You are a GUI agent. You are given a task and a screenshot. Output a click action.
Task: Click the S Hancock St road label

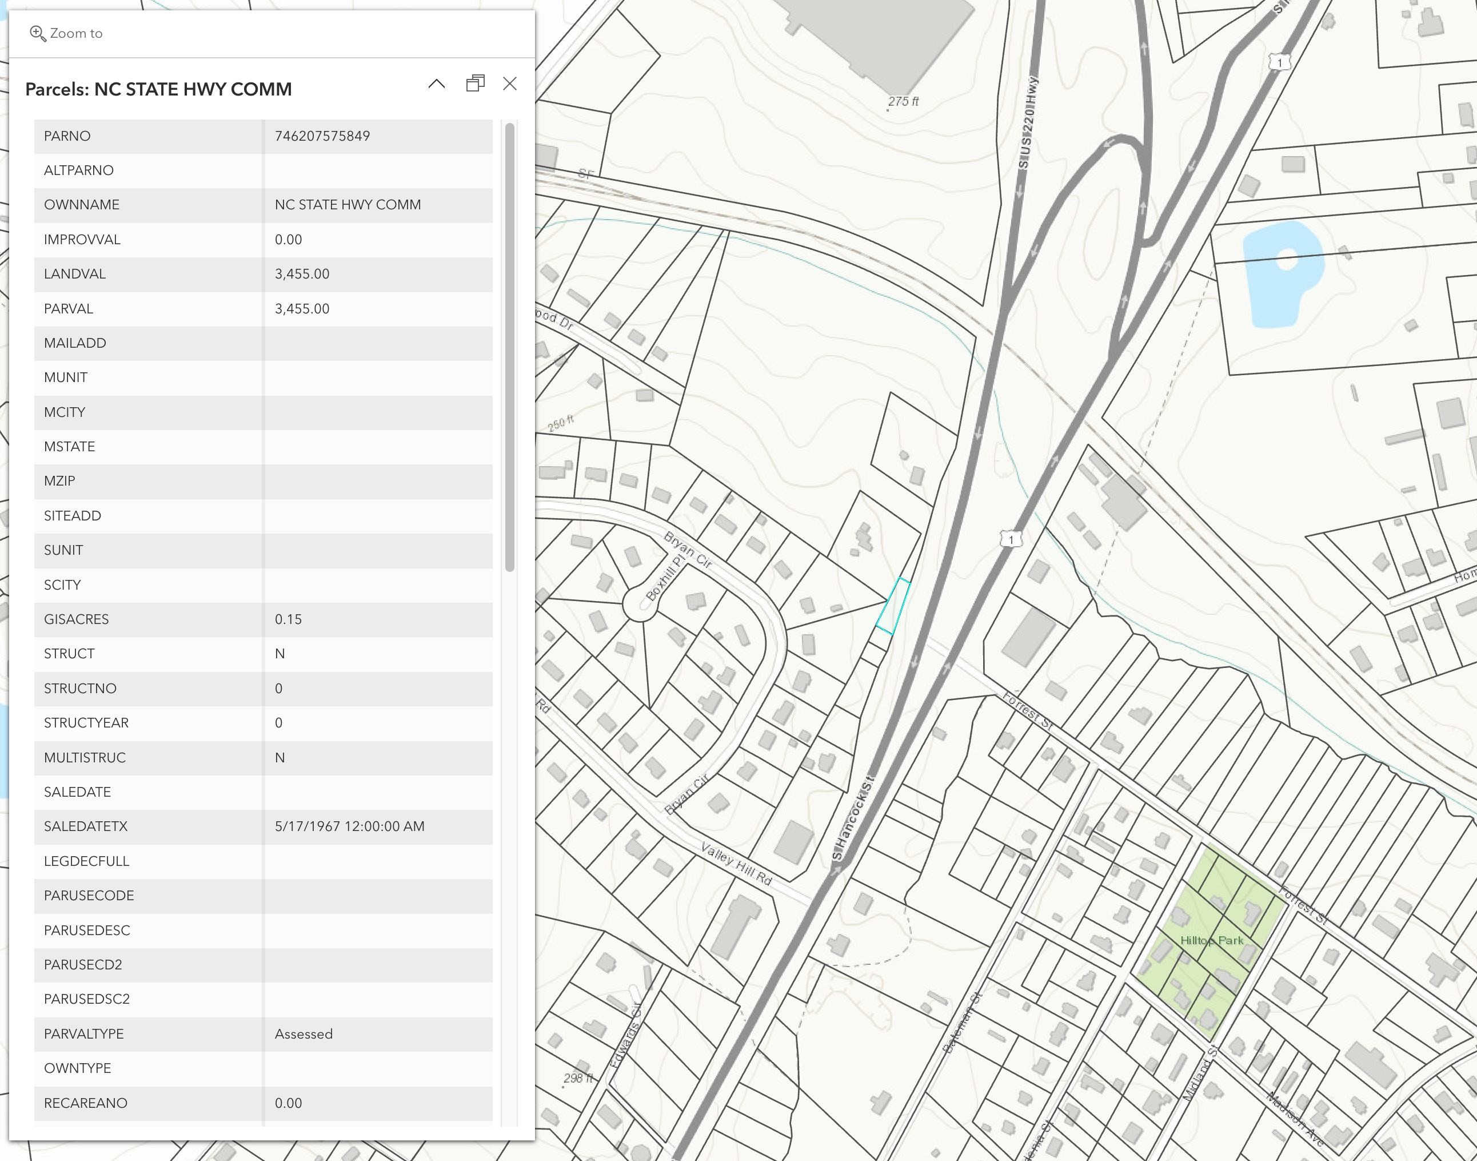click(x=853, y=818)
